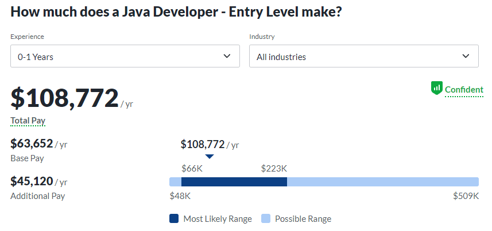Click the Confident label link
This screenshot has height=231, width=492.
(464, 90)
